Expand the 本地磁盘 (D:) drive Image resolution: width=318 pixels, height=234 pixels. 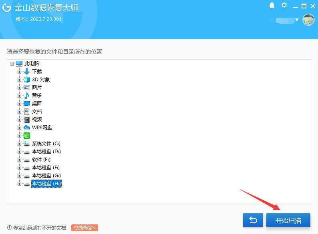[x=19, y=152]
